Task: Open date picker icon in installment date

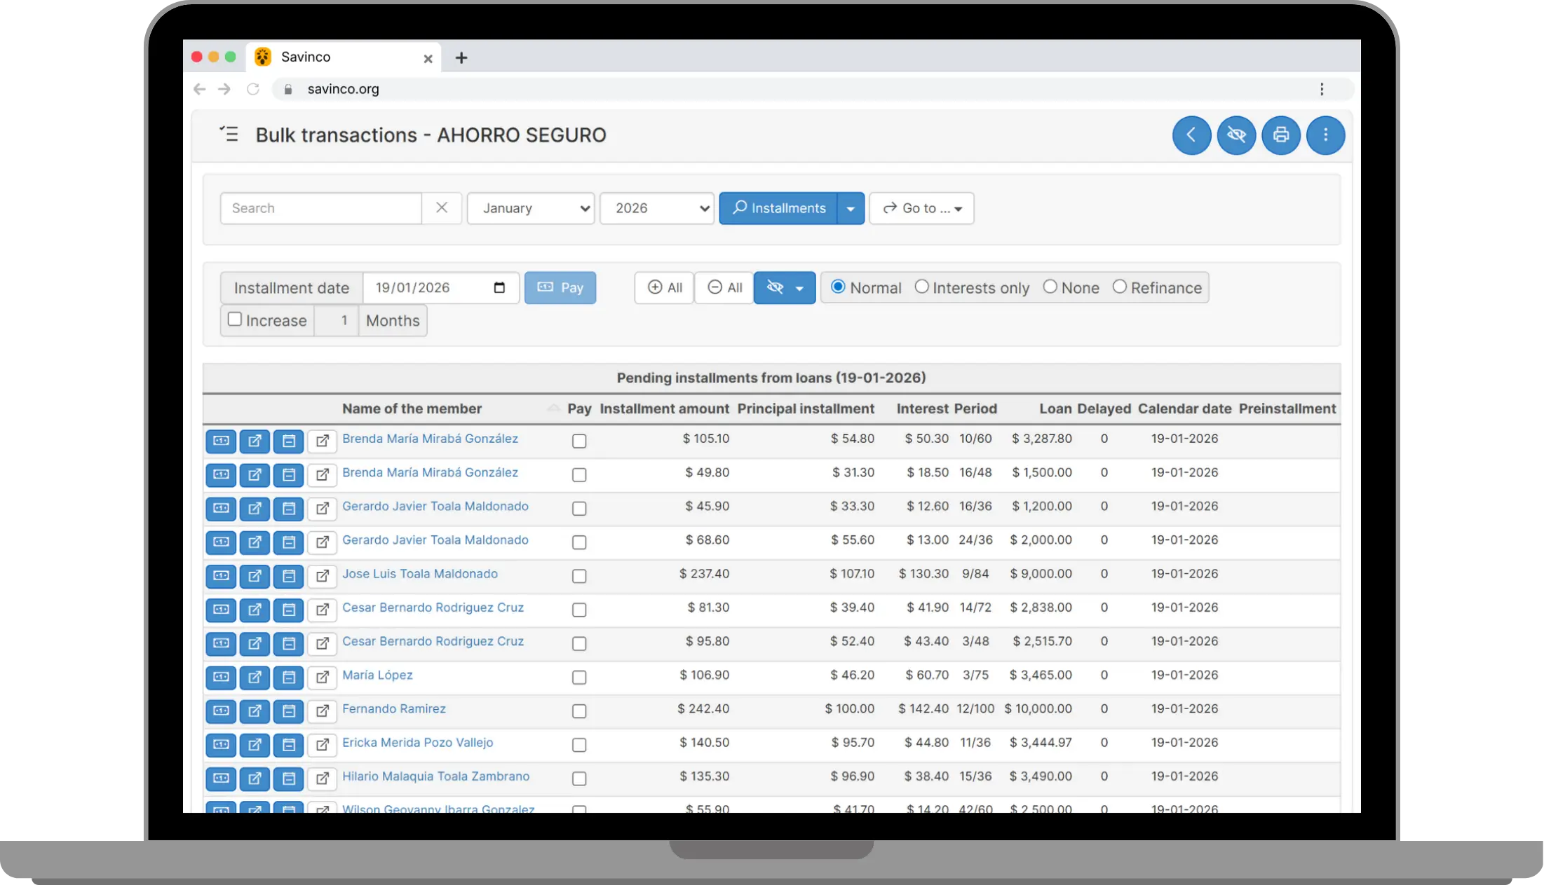Action: (499, 288)
